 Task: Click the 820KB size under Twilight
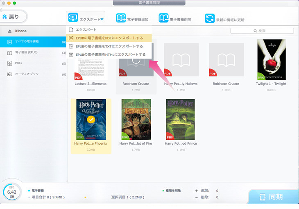(271, 90)
